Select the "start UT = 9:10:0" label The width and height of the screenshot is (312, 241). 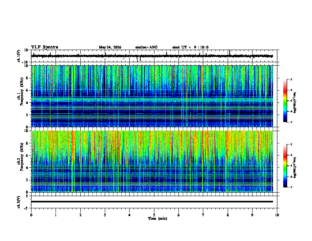pos(190,47)
